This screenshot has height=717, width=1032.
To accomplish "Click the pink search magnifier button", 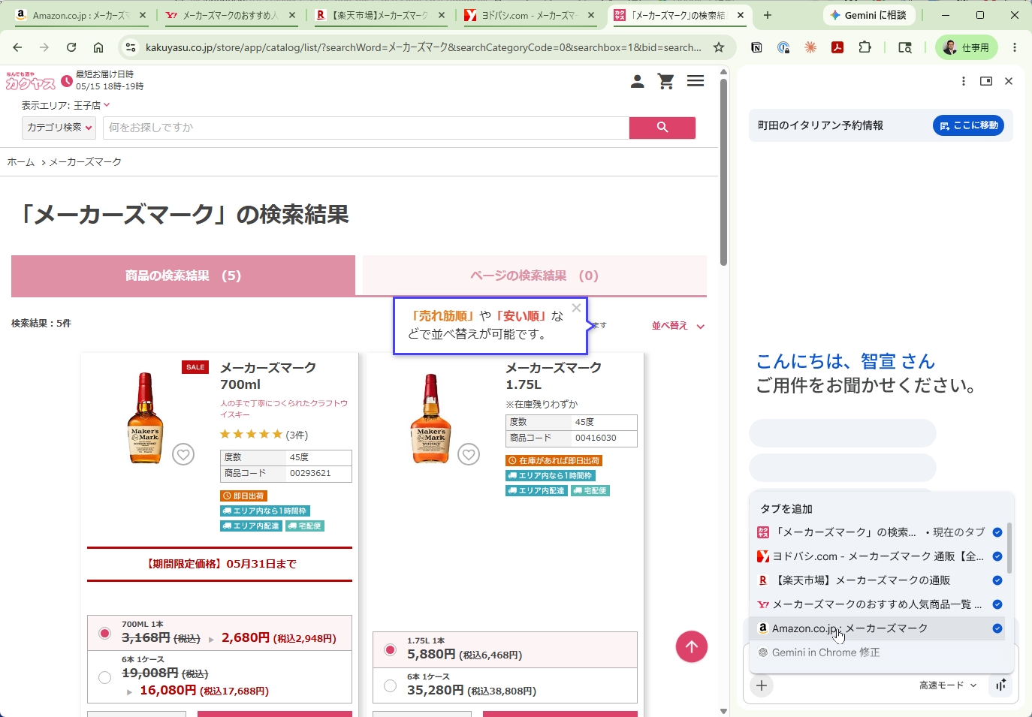I will click(662, 128).
